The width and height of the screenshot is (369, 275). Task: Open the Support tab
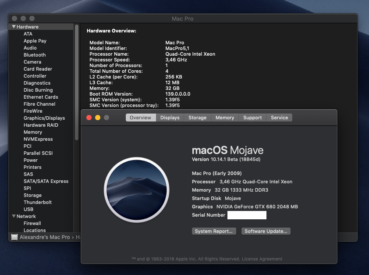(x=252, y=118)
